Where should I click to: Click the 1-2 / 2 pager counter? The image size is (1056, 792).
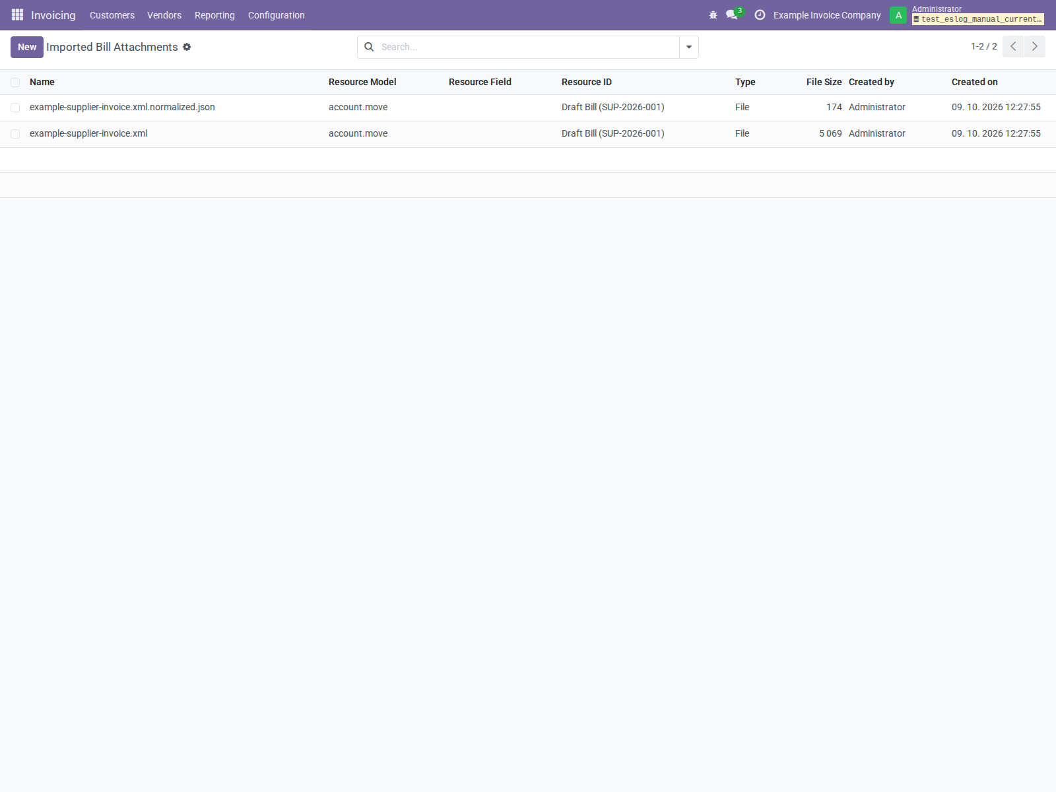(x=984, y=46)
